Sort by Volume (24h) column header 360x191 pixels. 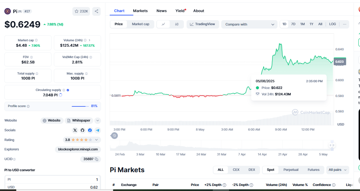pos(276,185)
